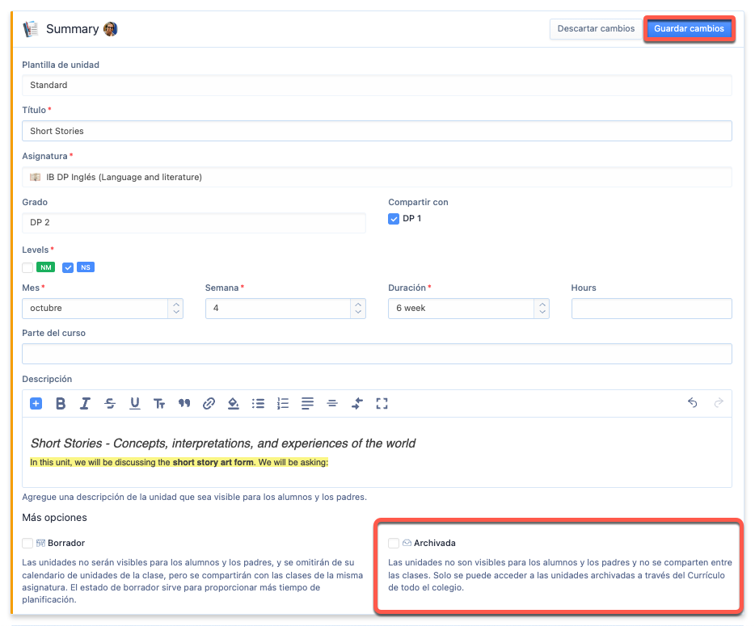This screenshot has height=626, width=755.
Task: Open the Semana dropdown
Action: tap(285, 309)
